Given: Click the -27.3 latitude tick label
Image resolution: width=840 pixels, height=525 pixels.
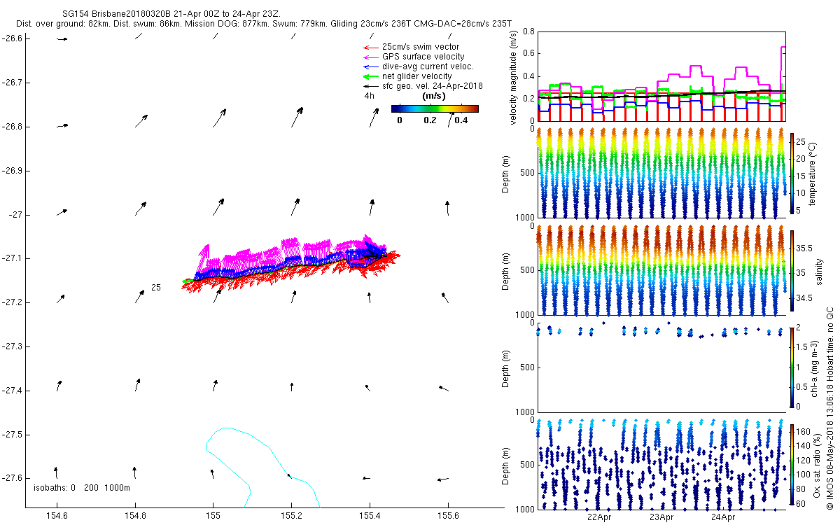Looking at the screenshot, I should point(10,347).
